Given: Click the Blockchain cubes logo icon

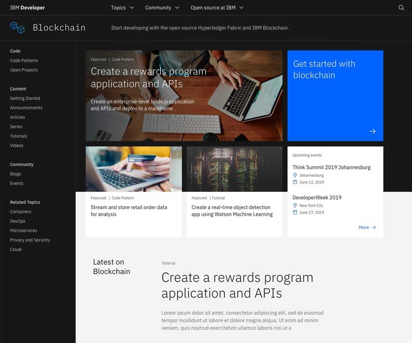Looking at the screenshot, I should point(17,28).
